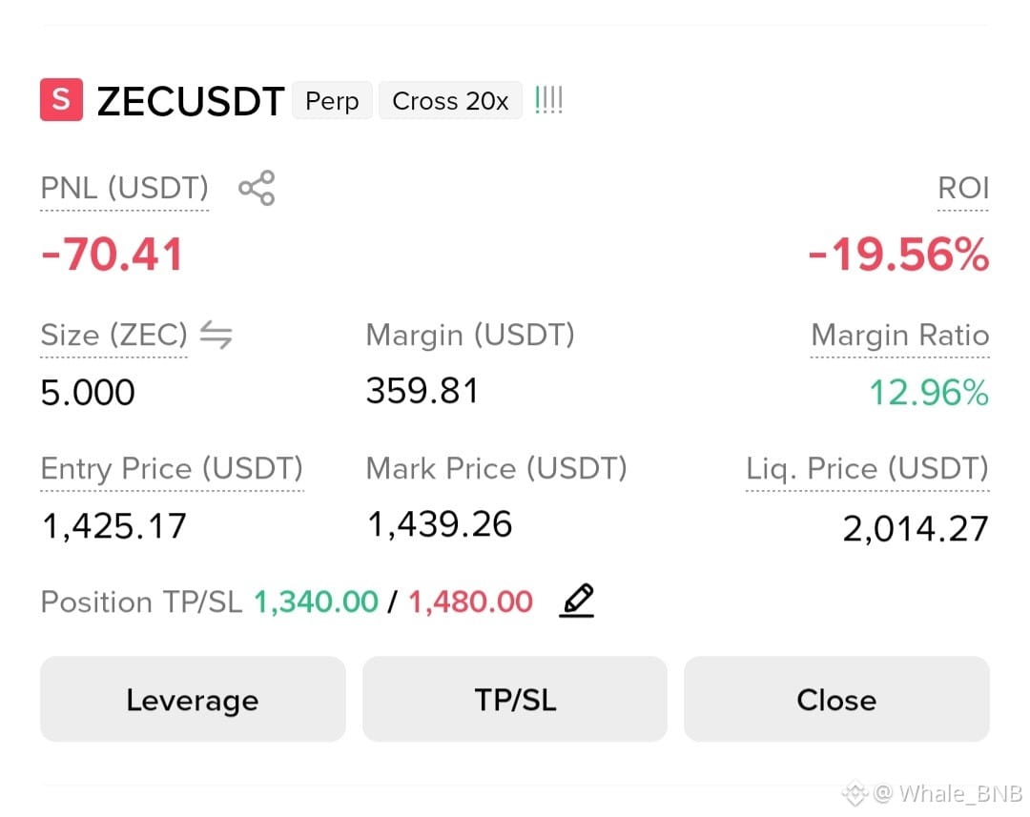Open the Leverage button
The width and height of the screenshot is (1030, 817).
tap(193, 700)
